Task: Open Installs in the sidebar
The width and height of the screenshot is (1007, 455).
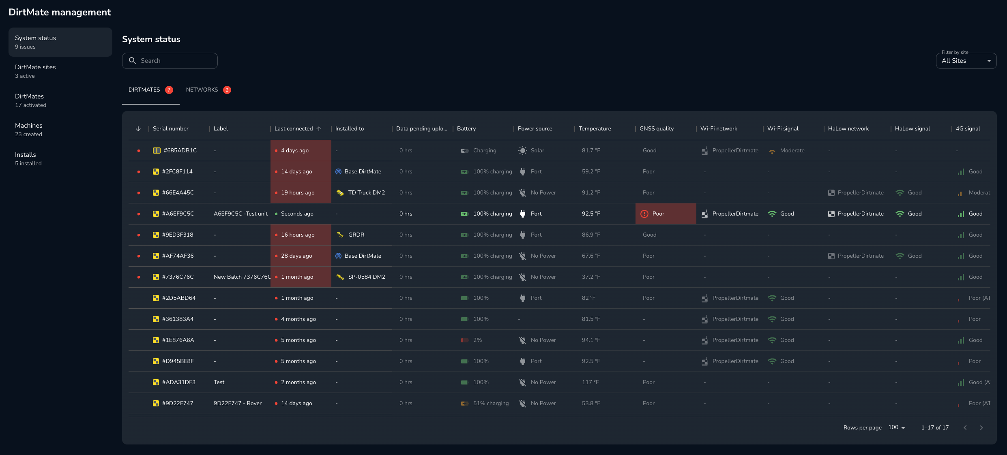Action: tap(60, 159)
